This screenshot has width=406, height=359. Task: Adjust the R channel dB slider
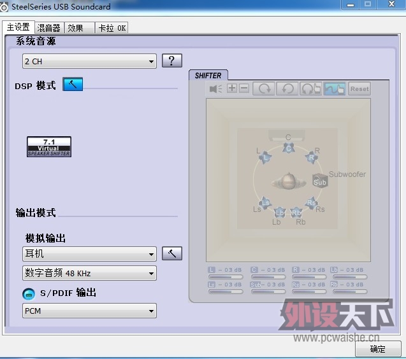point(309,277)
